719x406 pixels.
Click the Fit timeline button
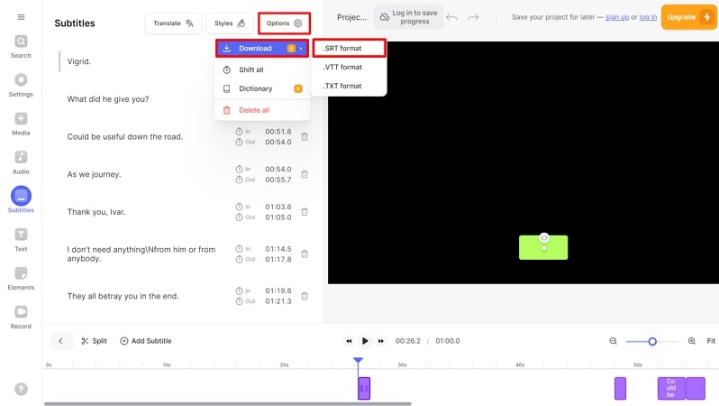(x=711, y=341)
